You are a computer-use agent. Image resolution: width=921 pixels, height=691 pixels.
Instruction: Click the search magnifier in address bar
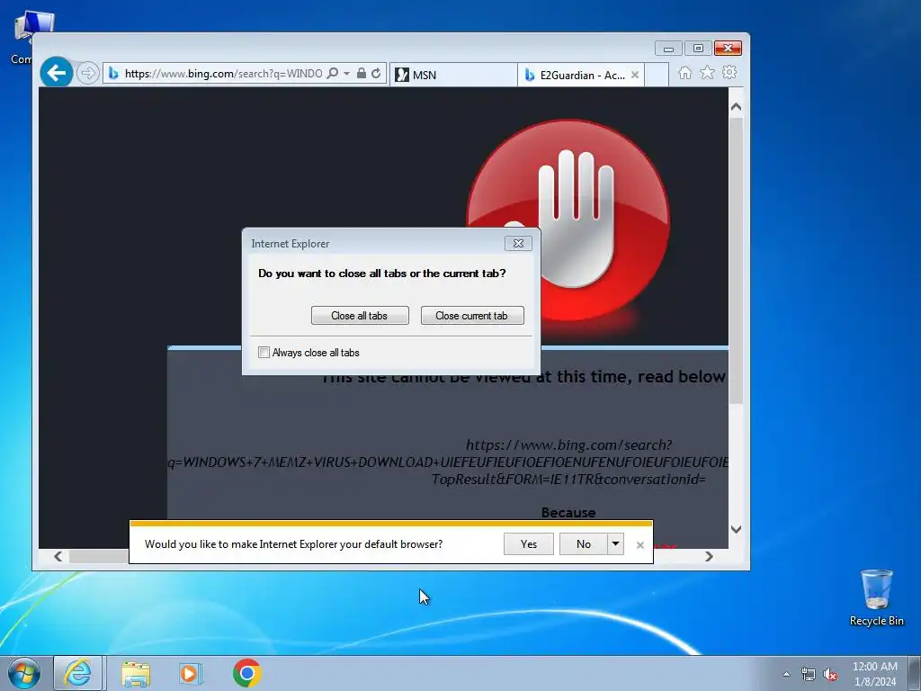[333, 74]
